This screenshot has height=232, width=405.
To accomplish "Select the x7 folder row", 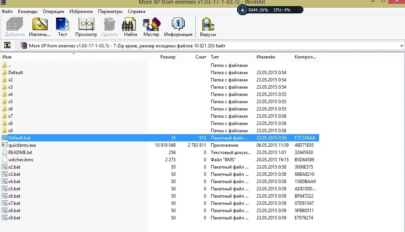I will coord(160,116).
